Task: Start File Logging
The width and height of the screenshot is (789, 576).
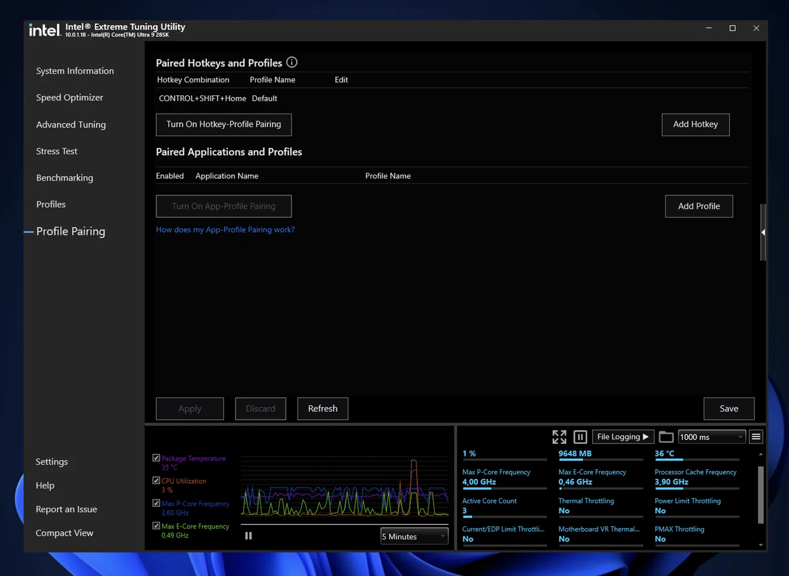Action: click(x=623, y=437)
